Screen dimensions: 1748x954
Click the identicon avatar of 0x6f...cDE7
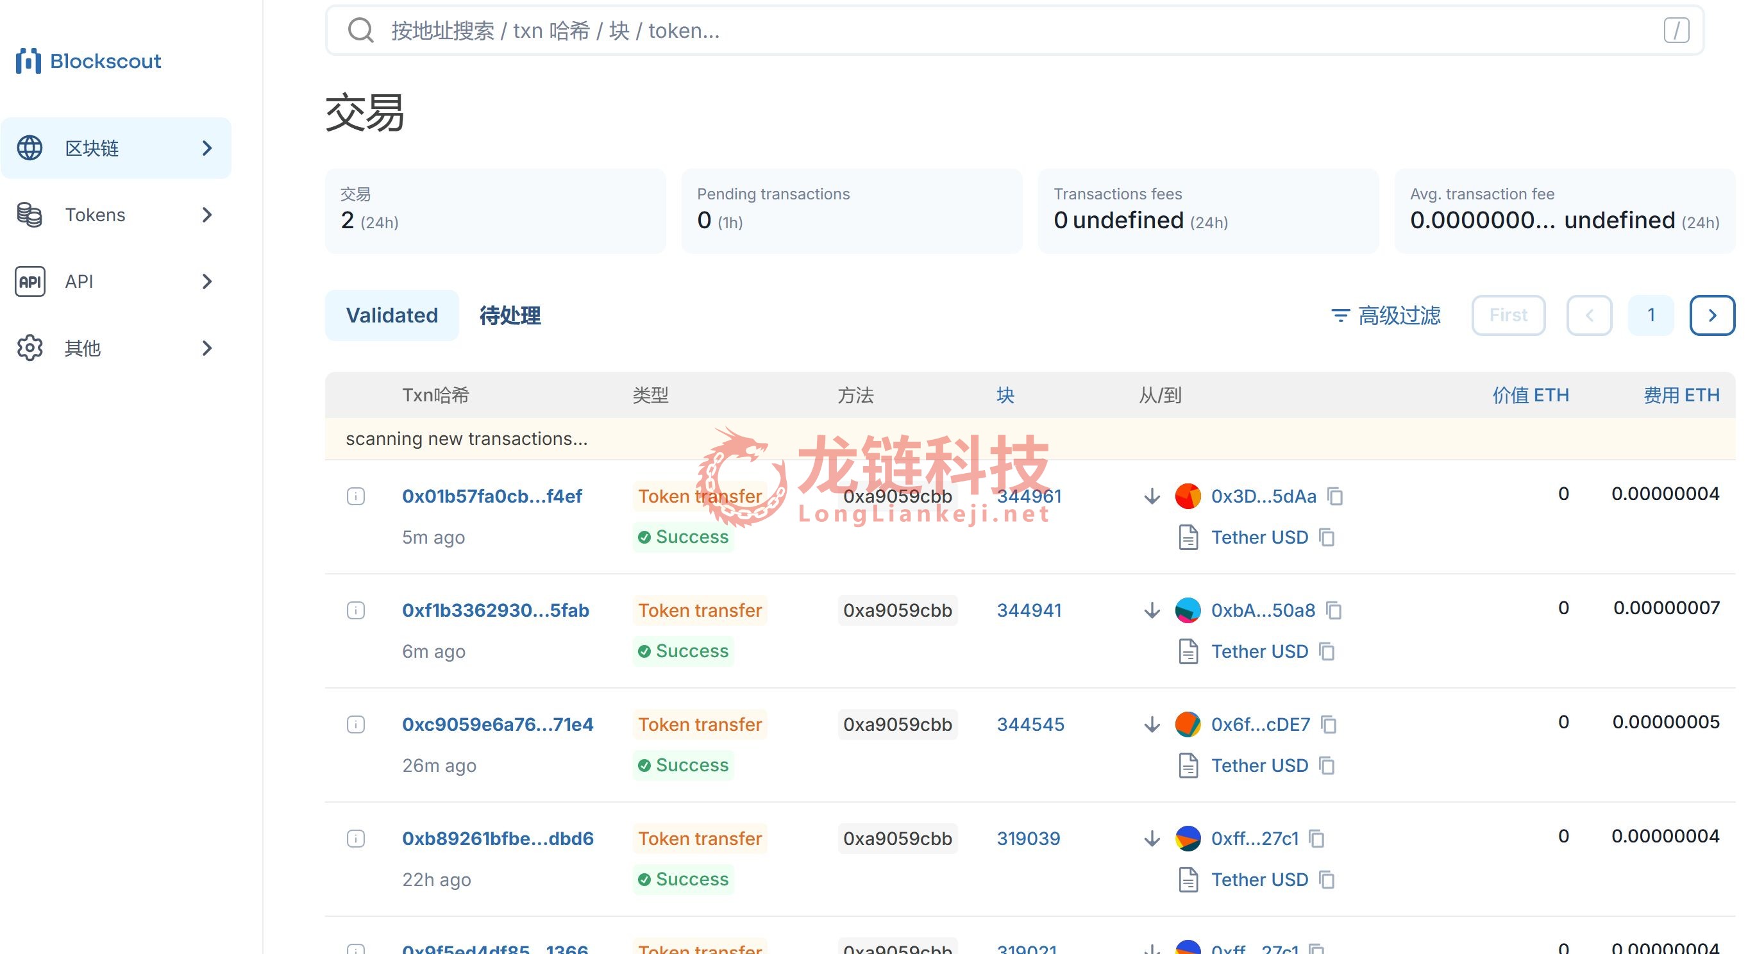coord(1188,724)
